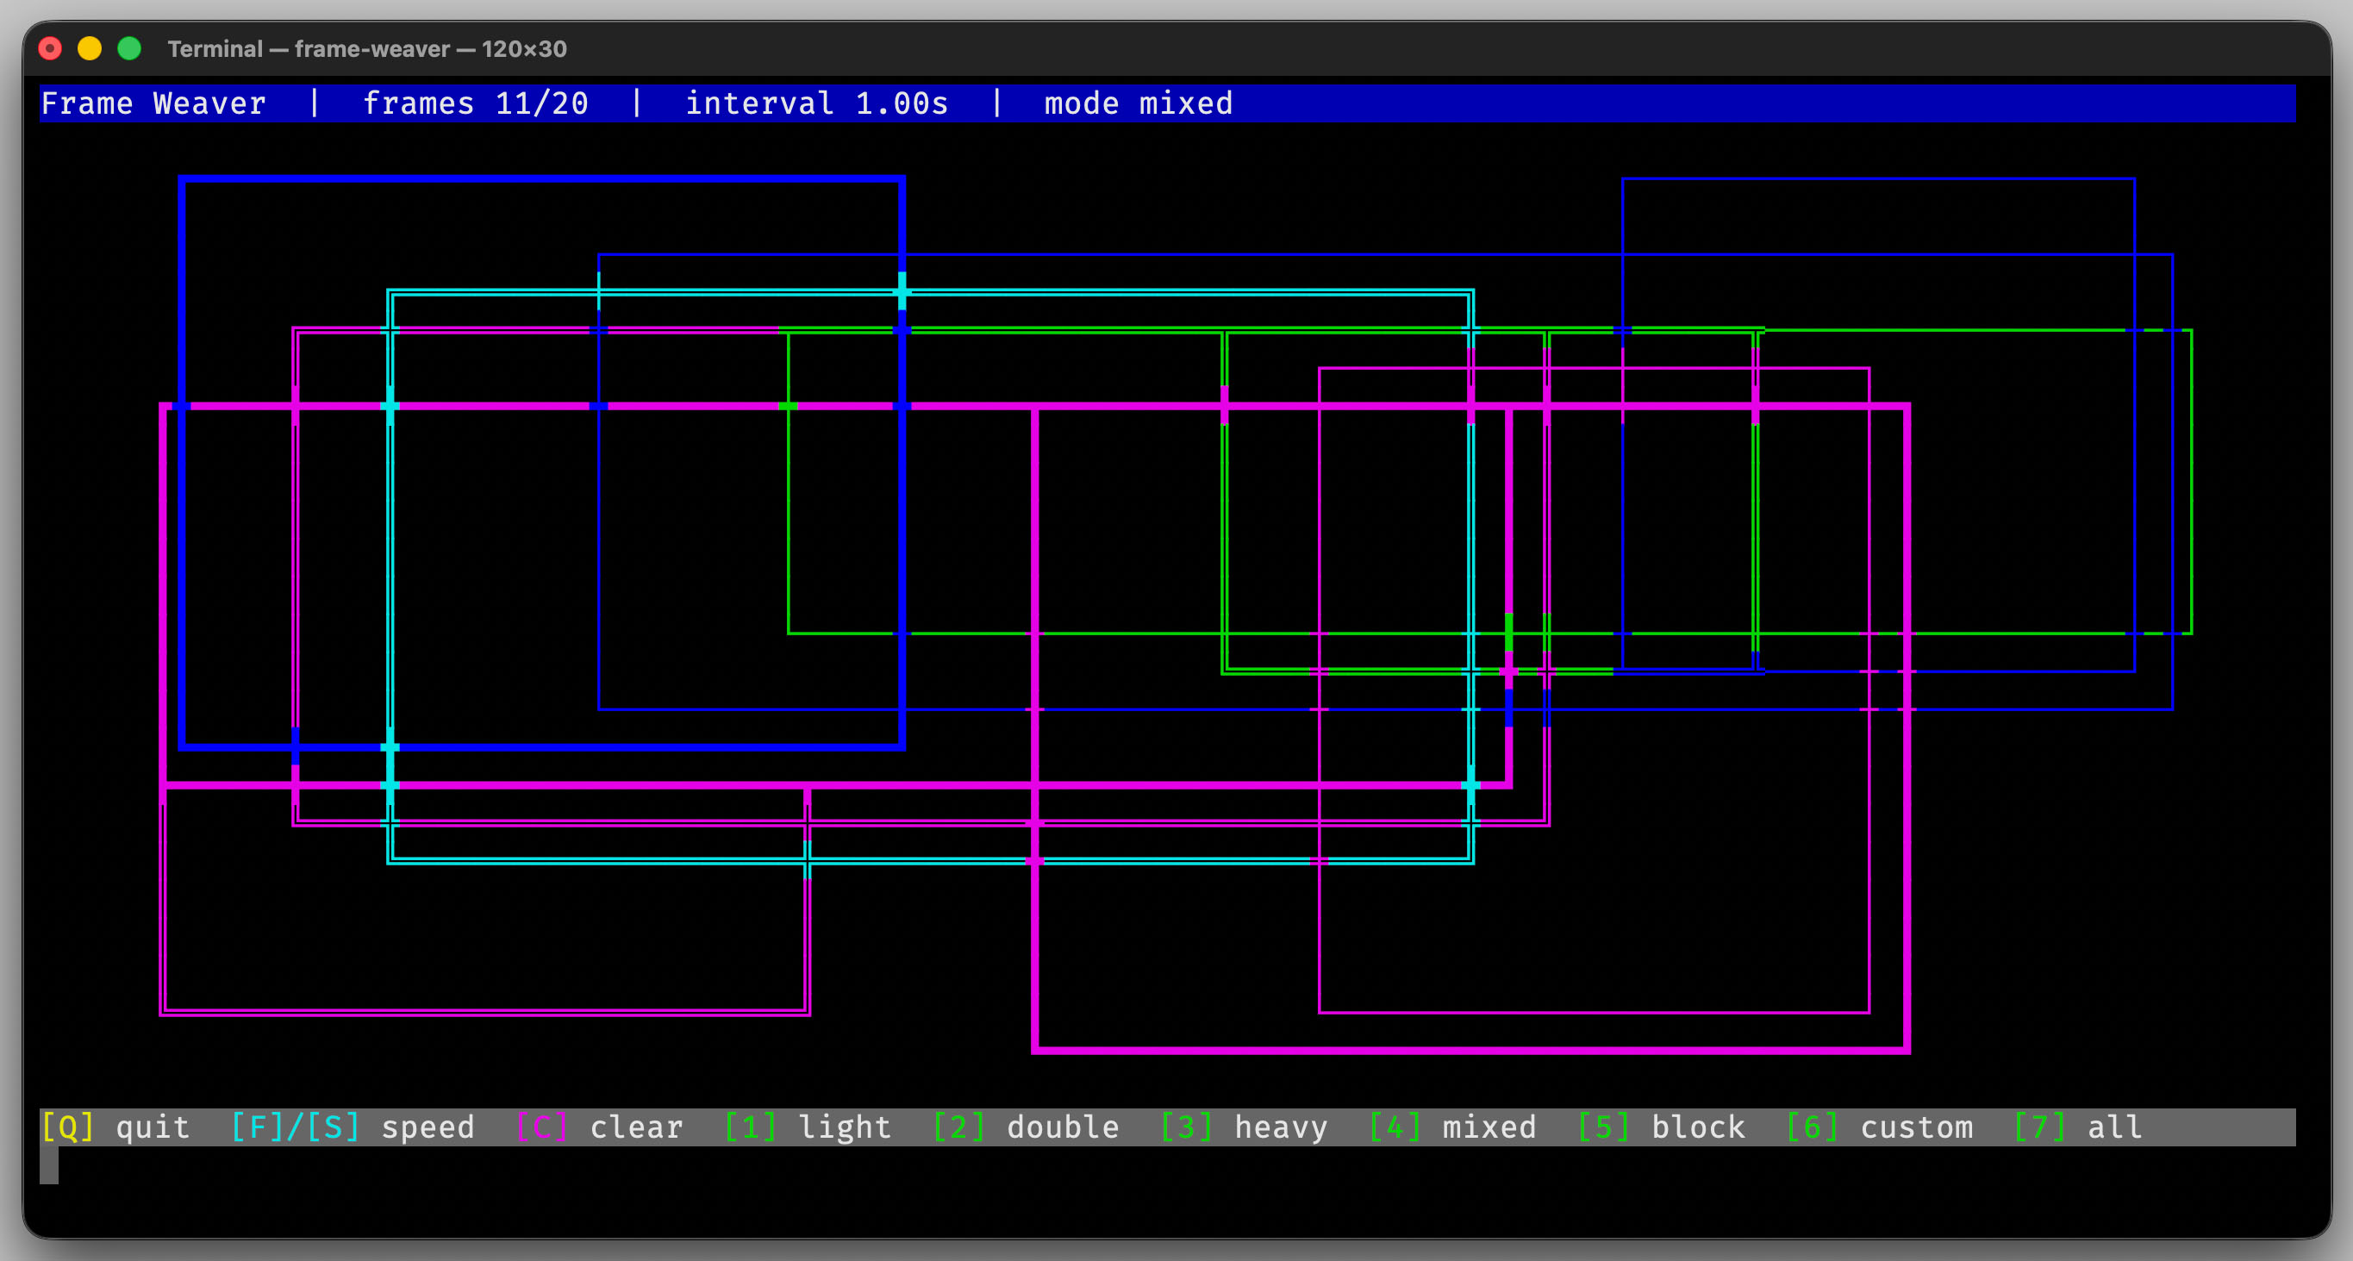
Task: Click the green zoom window button
Action: [x=129, y=48]
